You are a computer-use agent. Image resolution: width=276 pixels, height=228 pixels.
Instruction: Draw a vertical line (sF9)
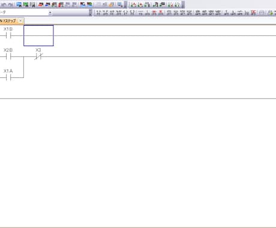(x=148, y=13)
